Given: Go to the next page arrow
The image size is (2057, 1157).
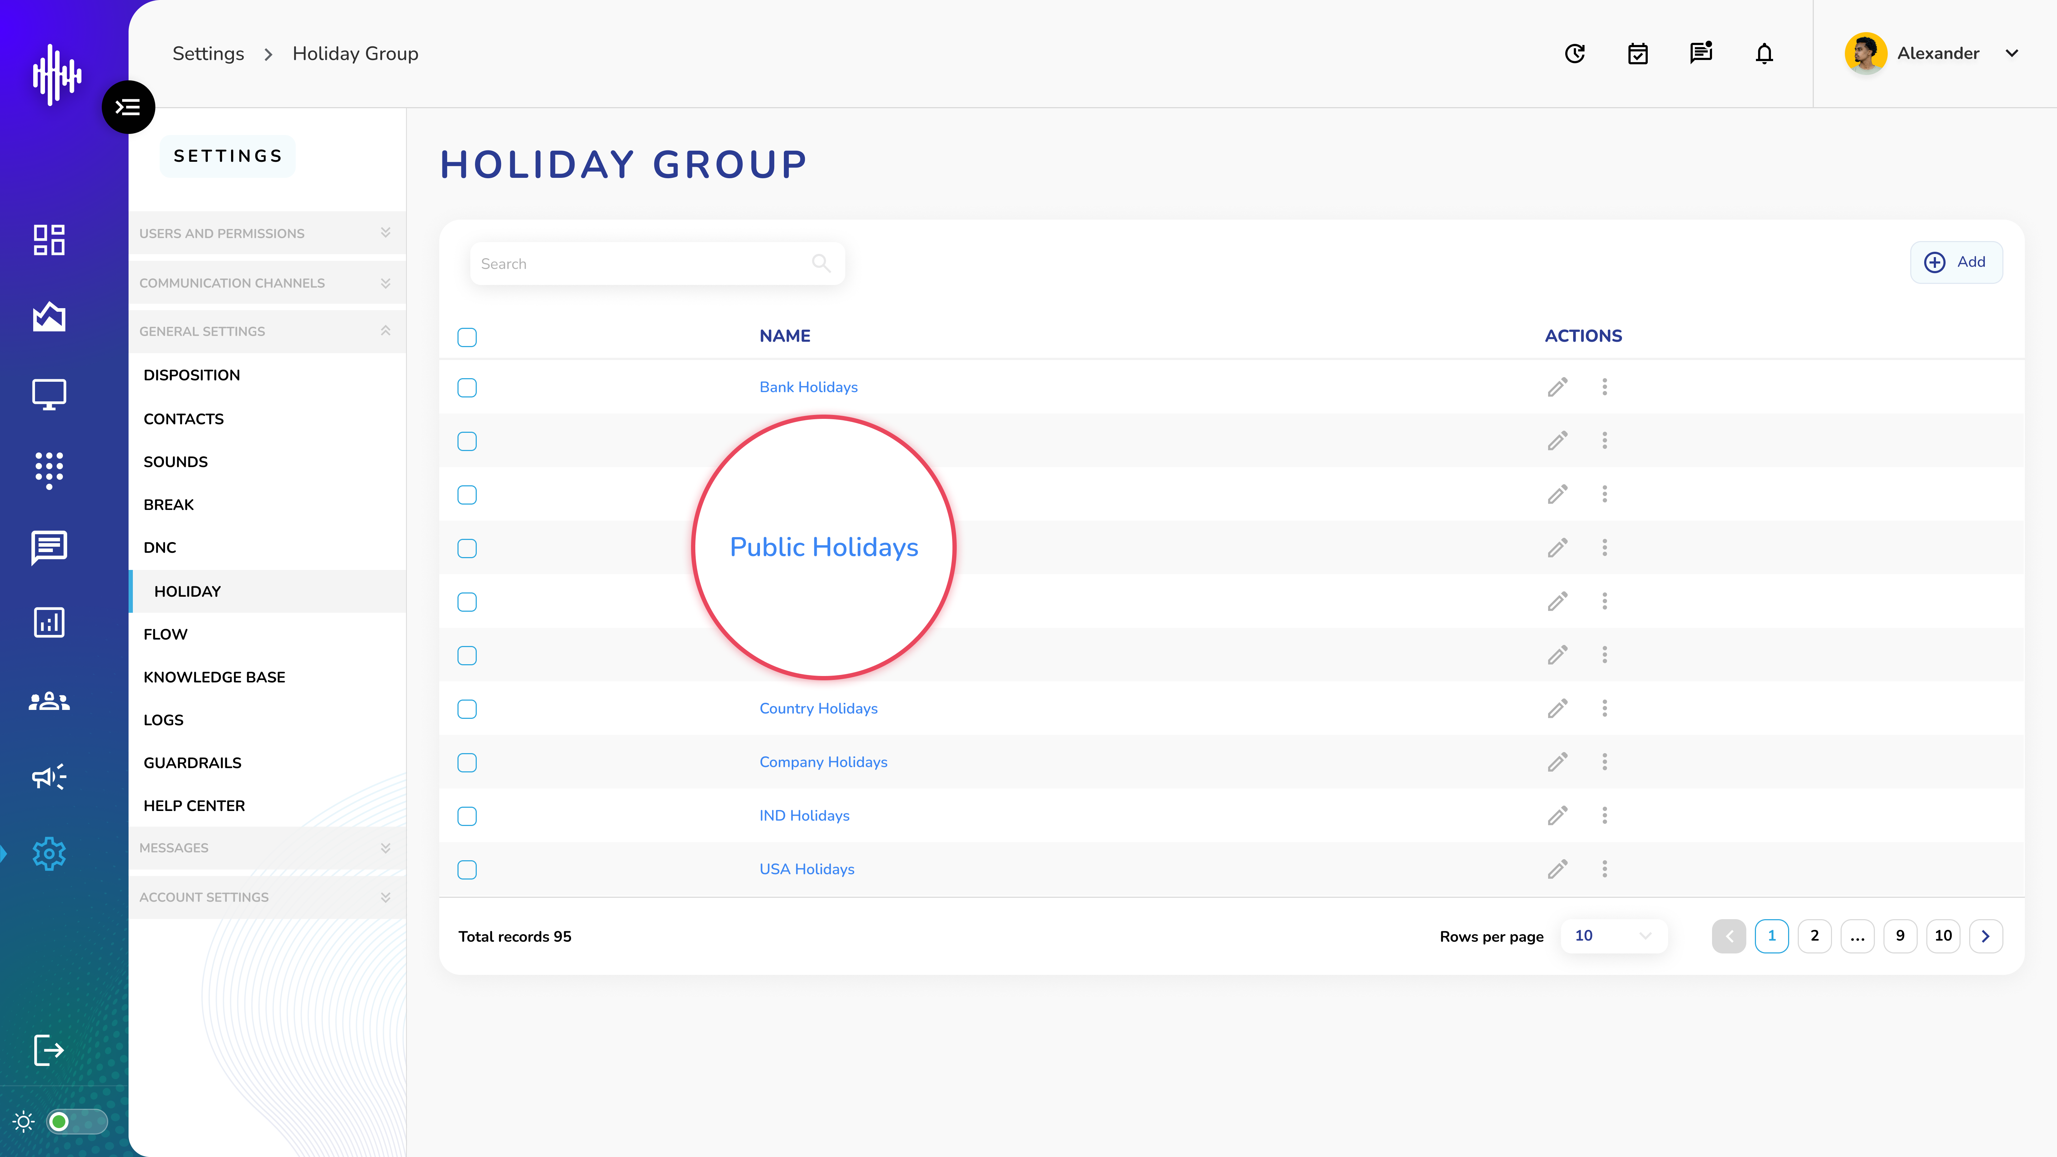Looking at the screenshot, I should click(x=1986, y=936).
